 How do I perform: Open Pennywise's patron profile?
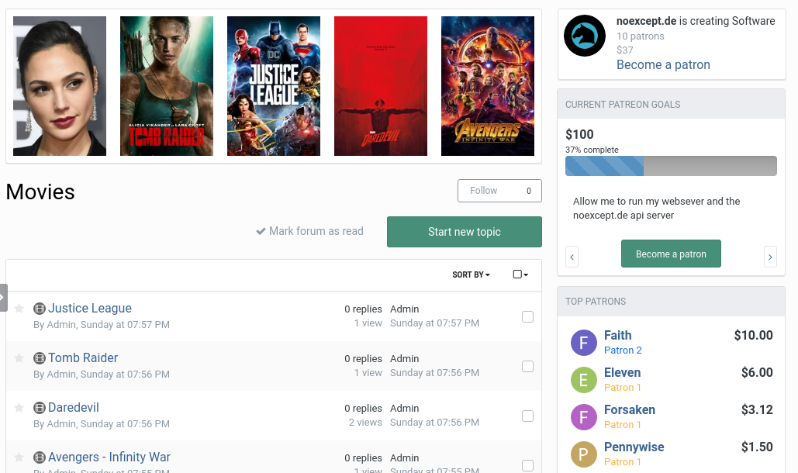634,447
